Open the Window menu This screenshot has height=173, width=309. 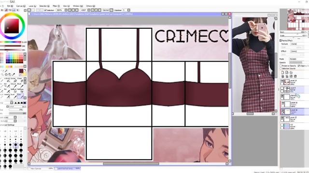tap(78, 6)
